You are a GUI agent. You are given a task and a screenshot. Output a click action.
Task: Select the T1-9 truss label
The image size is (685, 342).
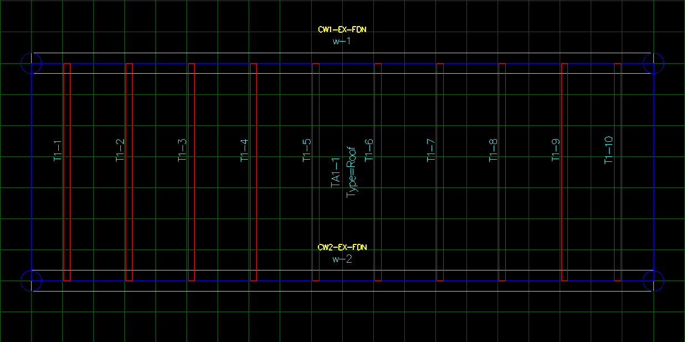555,150
